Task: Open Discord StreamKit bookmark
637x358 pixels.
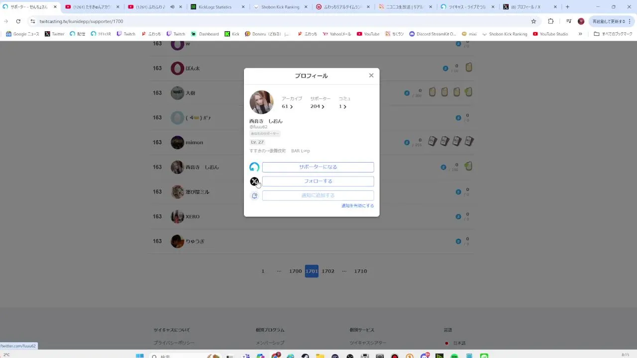Action: [x=432, y=34]
